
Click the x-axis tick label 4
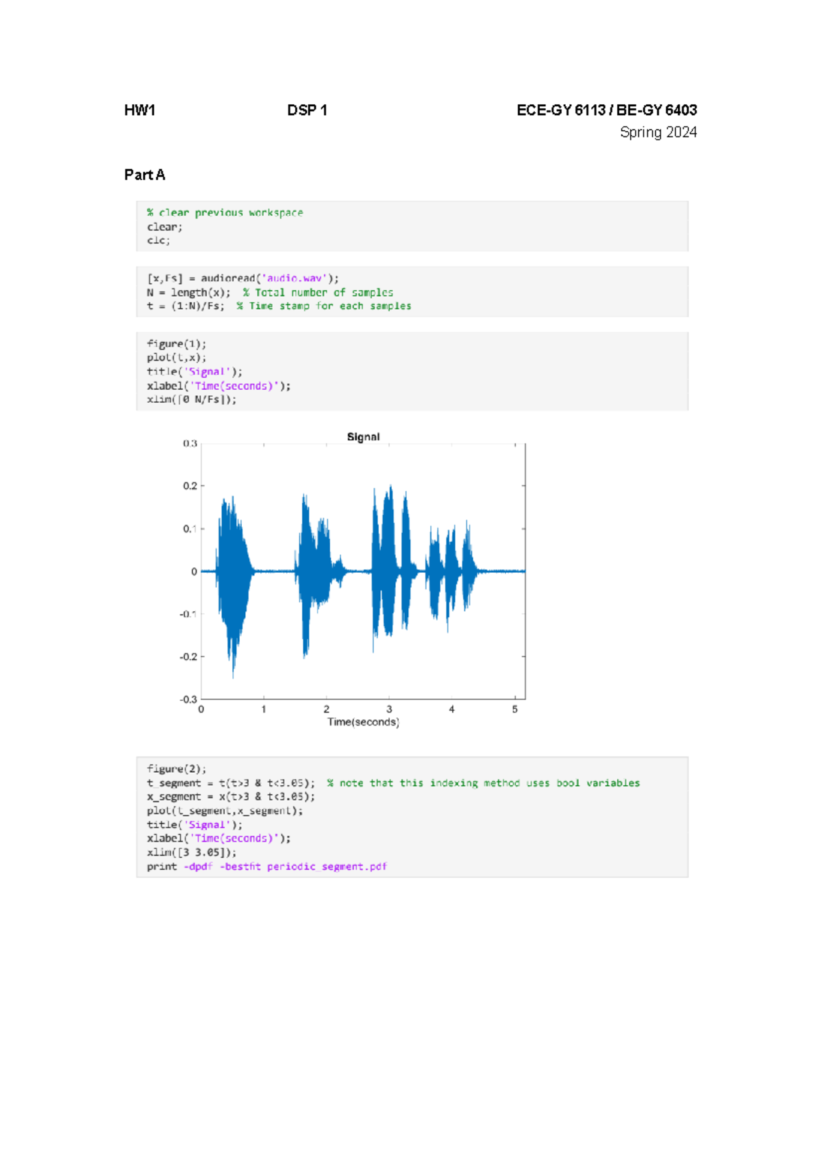[x=451, y=710]
